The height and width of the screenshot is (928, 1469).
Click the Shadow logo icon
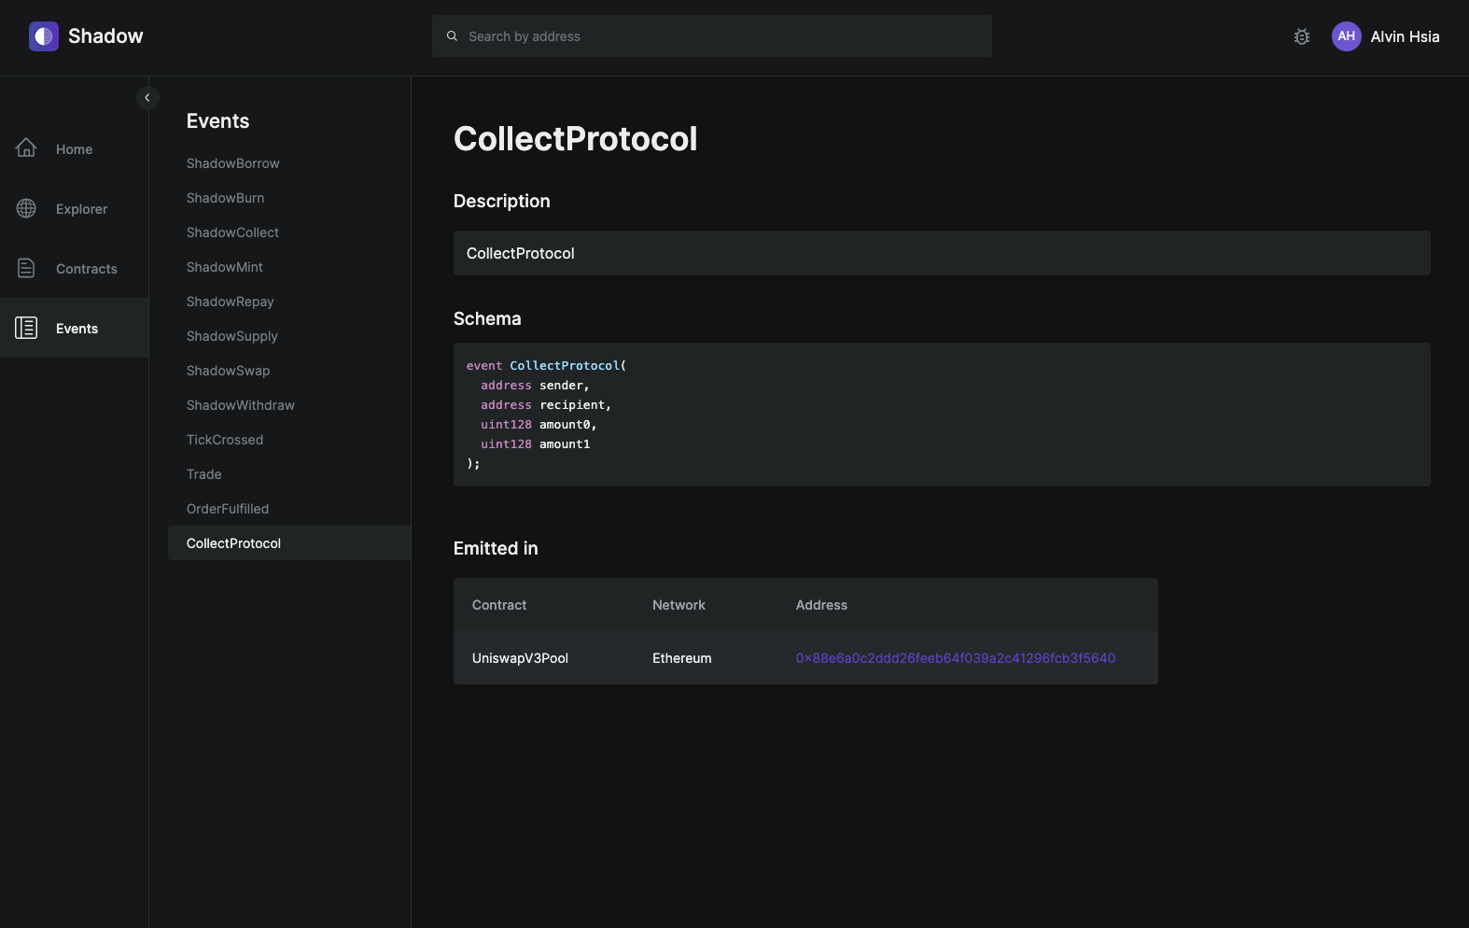[44, 36]
